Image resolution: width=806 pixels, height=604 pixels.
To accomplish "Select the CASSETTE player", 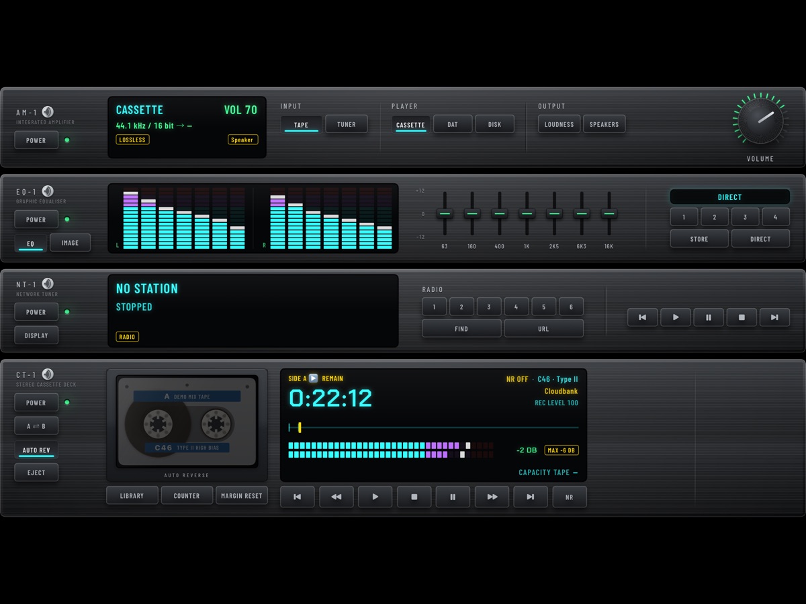I will [x=410, y=124].
